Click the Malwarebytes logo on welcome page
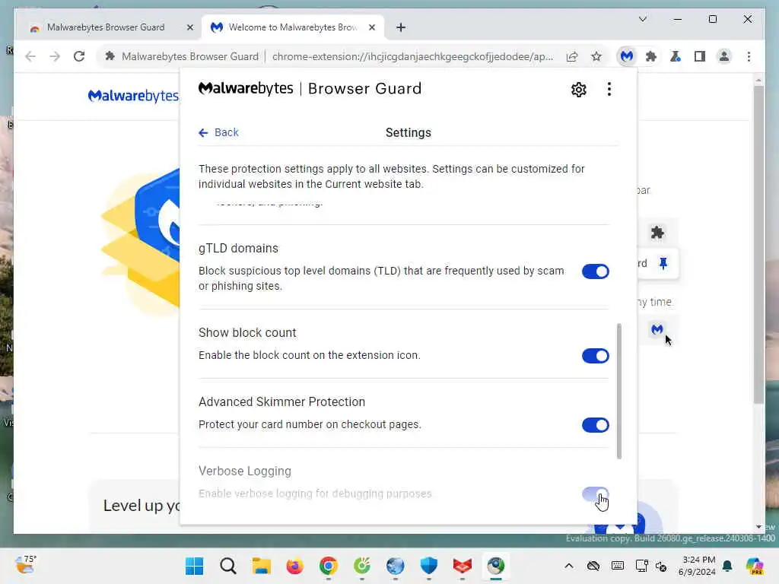The height and width of the screenshot is (584, 779). (133, 95)
